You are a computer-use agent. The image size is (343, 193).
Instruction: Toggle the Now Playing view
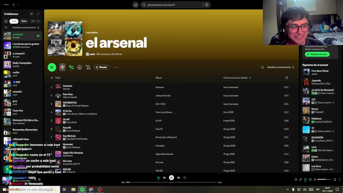pyautogui.click(x=296, y=180)
